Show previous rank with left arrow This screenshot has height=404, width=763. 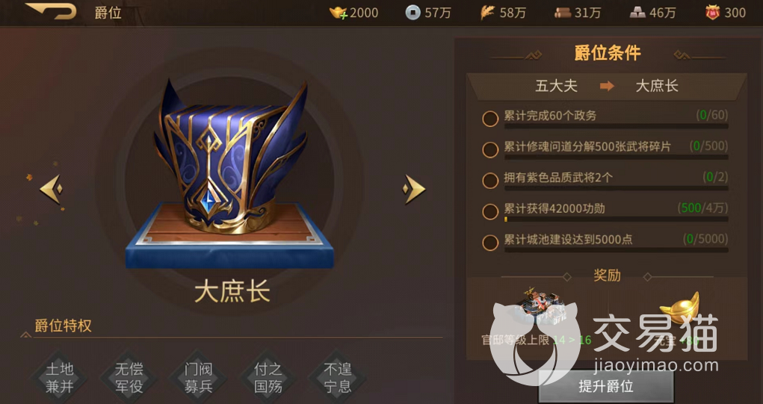51,189
